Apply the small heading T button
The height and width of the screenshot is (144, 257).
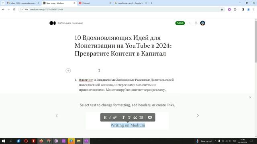pyautogui.click(x=129, y=118)
